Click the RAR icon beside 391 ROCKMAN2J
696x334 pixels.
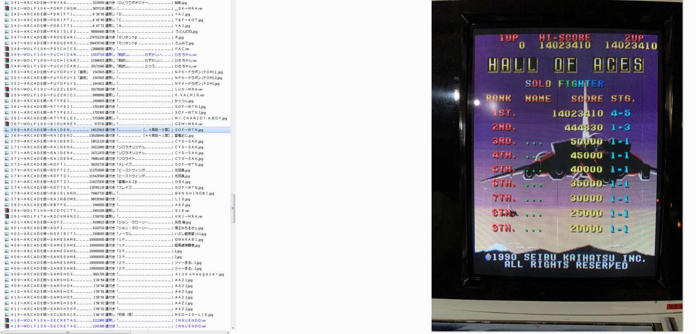[x=7, y=216]
